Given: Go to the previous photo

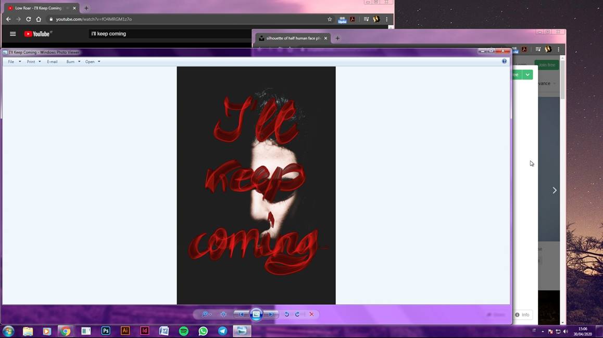Looking at the screenshot, I should (x=241, y=314).
